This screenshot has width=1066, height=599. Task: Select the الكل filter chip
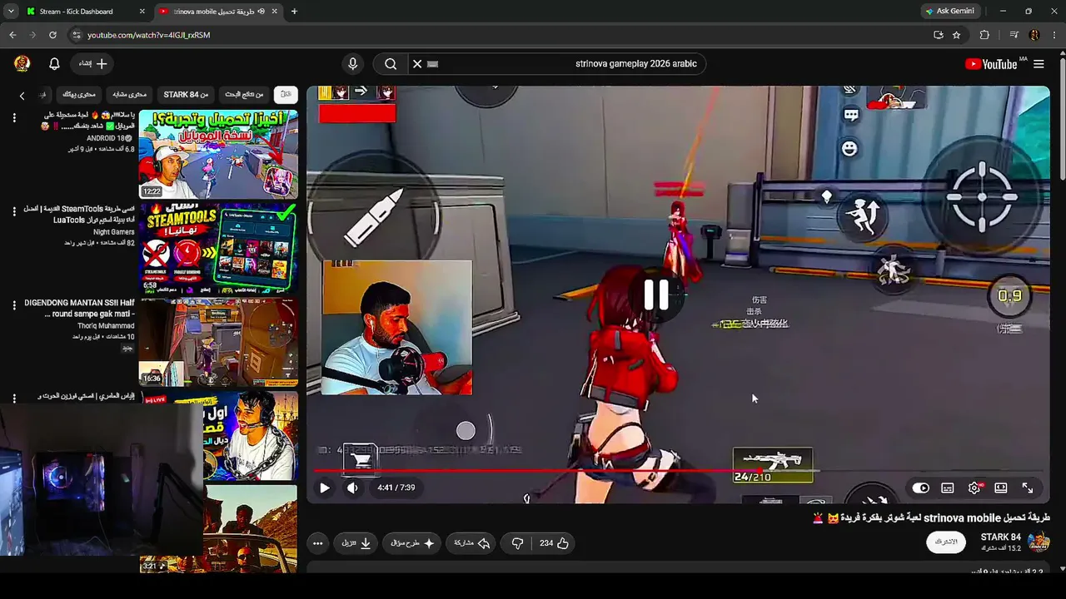(x=286, y=95)
